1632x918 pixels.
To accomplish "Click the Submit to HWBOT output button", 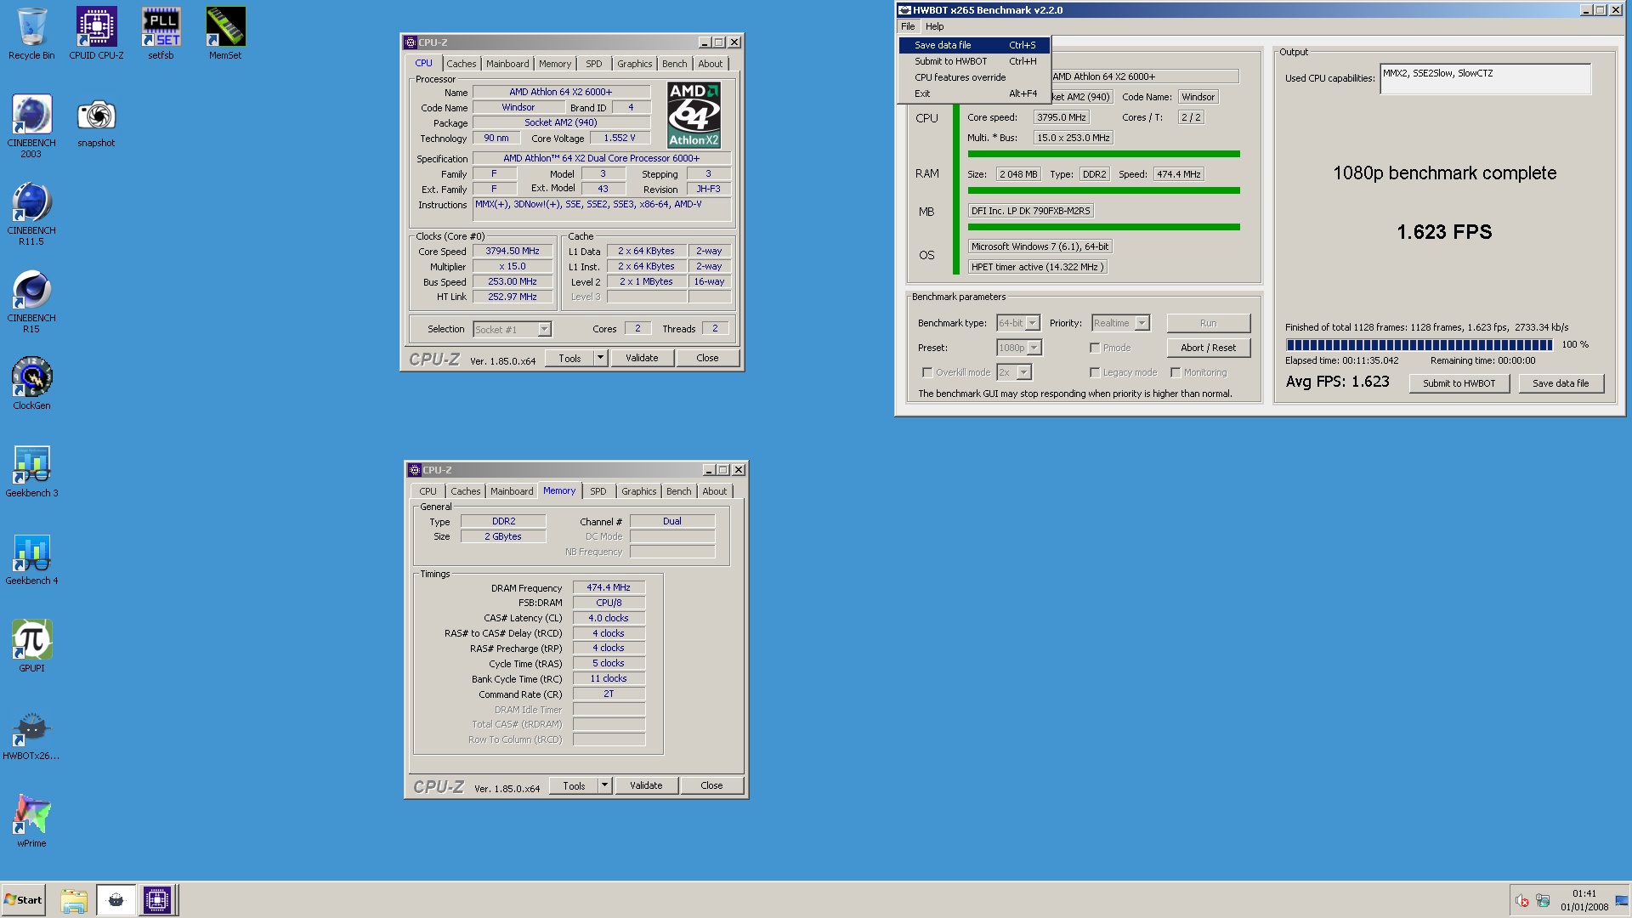I will 1459,383.
